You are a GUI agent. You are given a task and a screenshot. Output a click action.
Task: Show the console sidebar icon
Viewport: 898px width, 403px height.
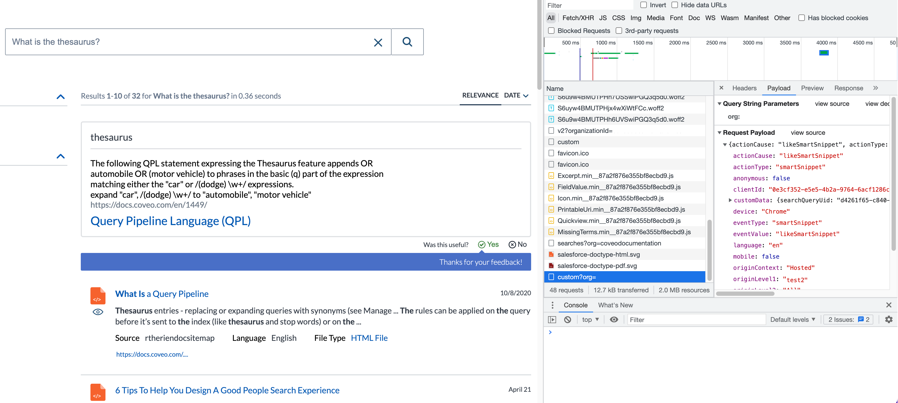pos(552,319)
